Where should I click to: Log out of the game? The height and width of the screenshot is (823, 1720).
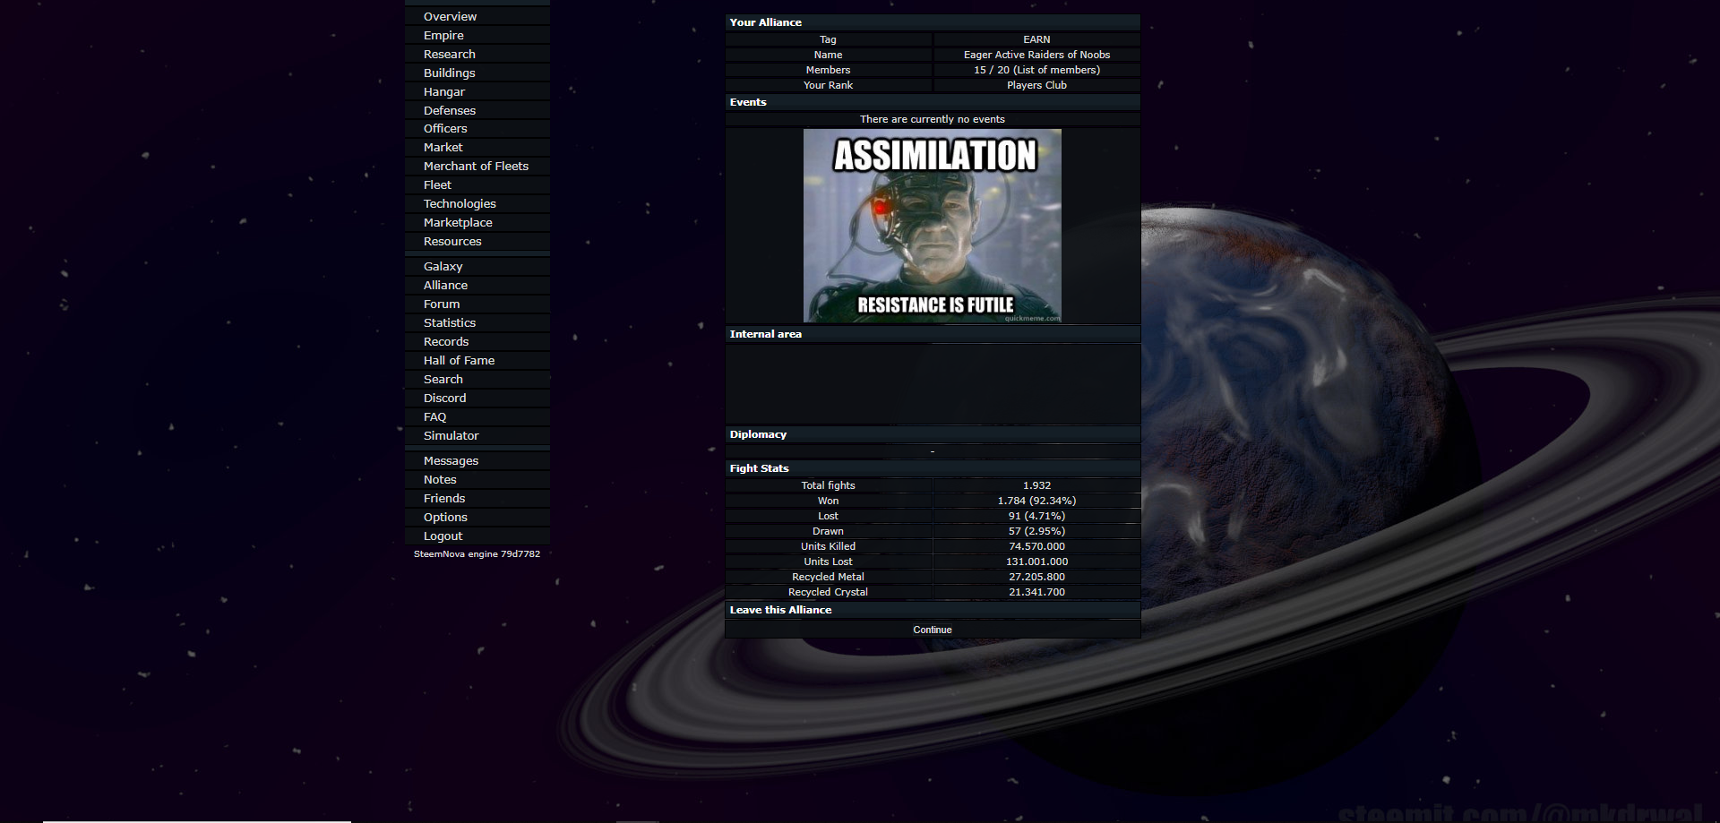[443, 536]
